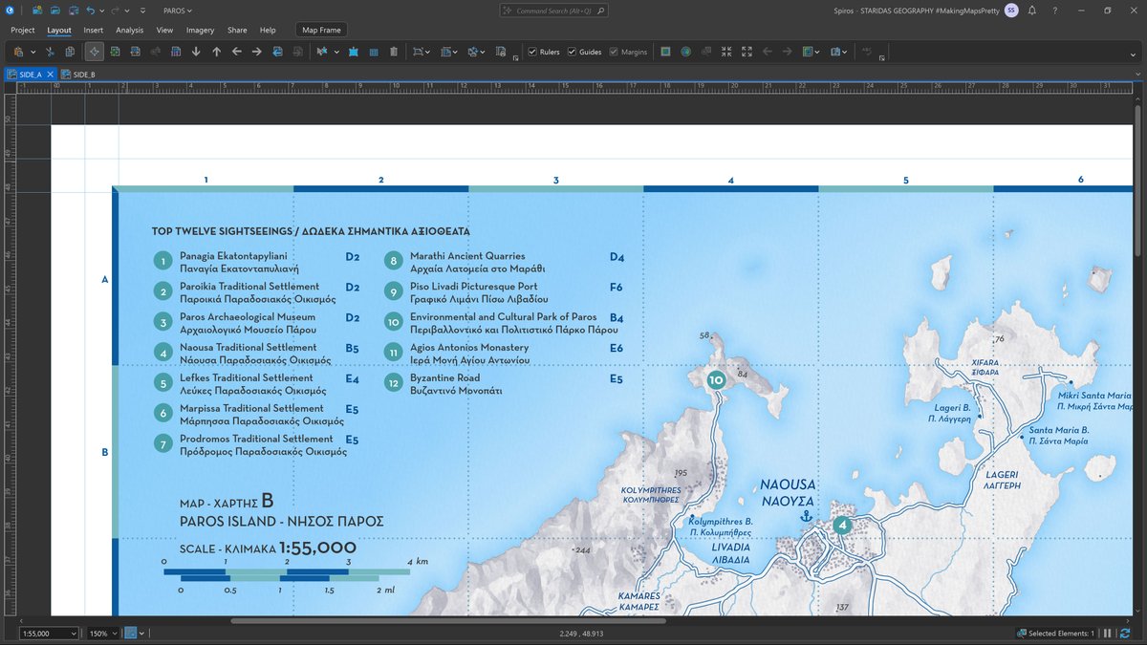Viewport: 1147px width, 645px height.
Task: Enable the Margins checkbox
Action: coord(613,52)
